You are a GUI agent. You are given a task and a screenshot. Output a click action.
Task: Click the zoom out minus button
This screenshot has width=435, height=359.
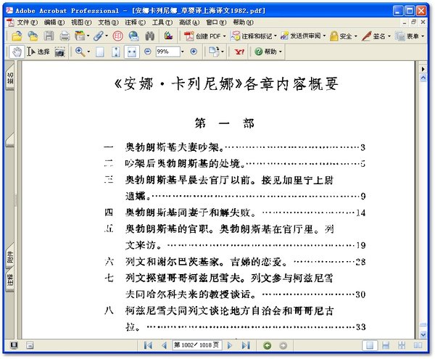click(148, 51)
